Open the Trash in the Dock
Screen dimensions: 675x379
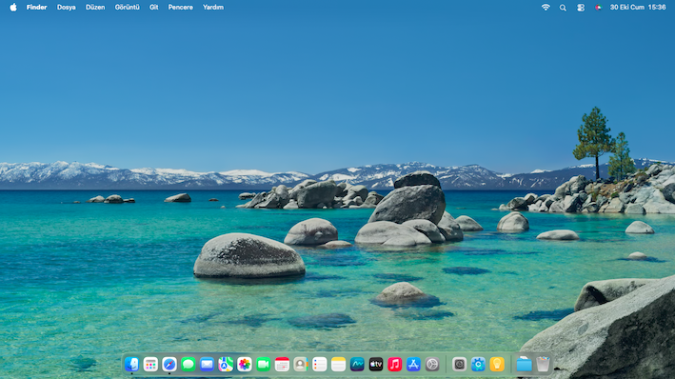click(x=543, y=365)
